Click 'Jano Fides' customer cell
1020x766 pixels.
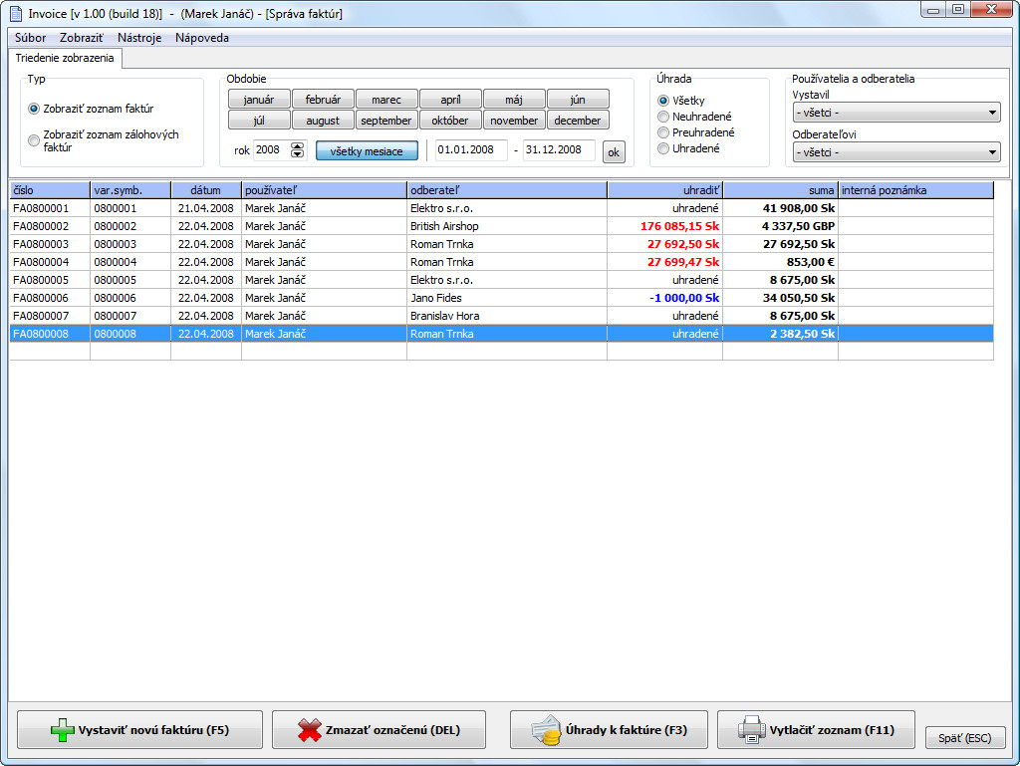click(507, 298)
